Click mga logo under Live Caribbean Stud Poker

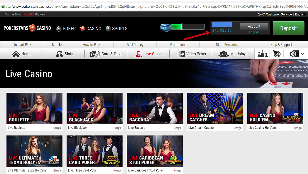pyautogui.click(x=178, y=171)
